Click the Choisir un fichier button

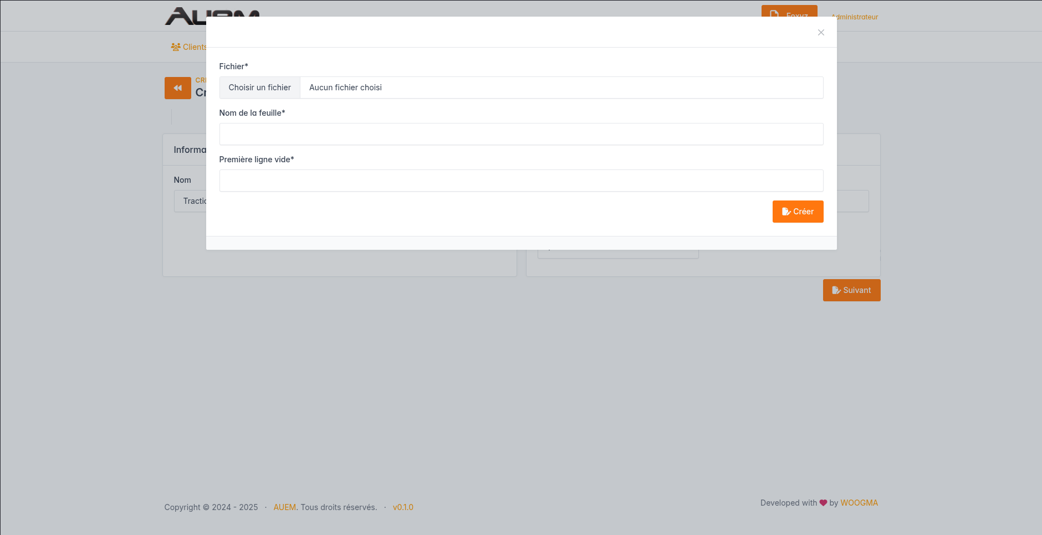pyautogui.click(x=259, y=88)
